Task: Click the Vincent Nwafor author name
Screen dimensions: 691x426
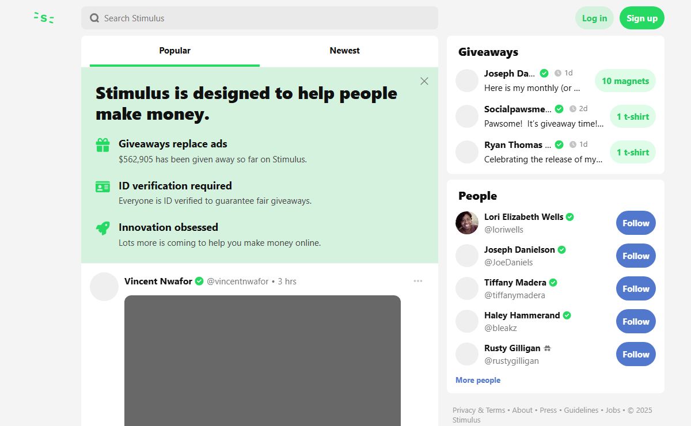Action: [x=158, y=281]
